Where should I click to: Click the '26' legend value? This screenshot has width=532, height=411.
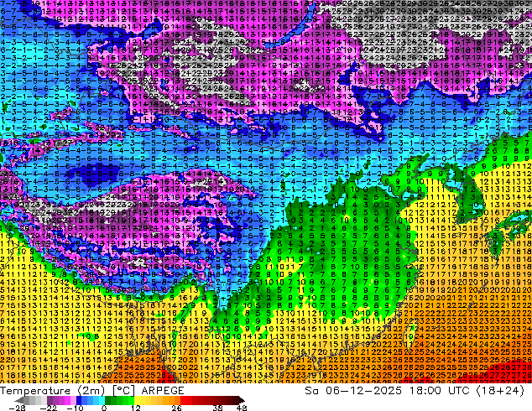pos(176,408)
